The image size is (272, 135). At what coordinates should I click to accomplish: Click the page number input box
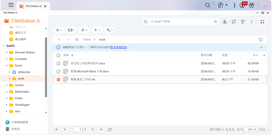pos(78,129)
